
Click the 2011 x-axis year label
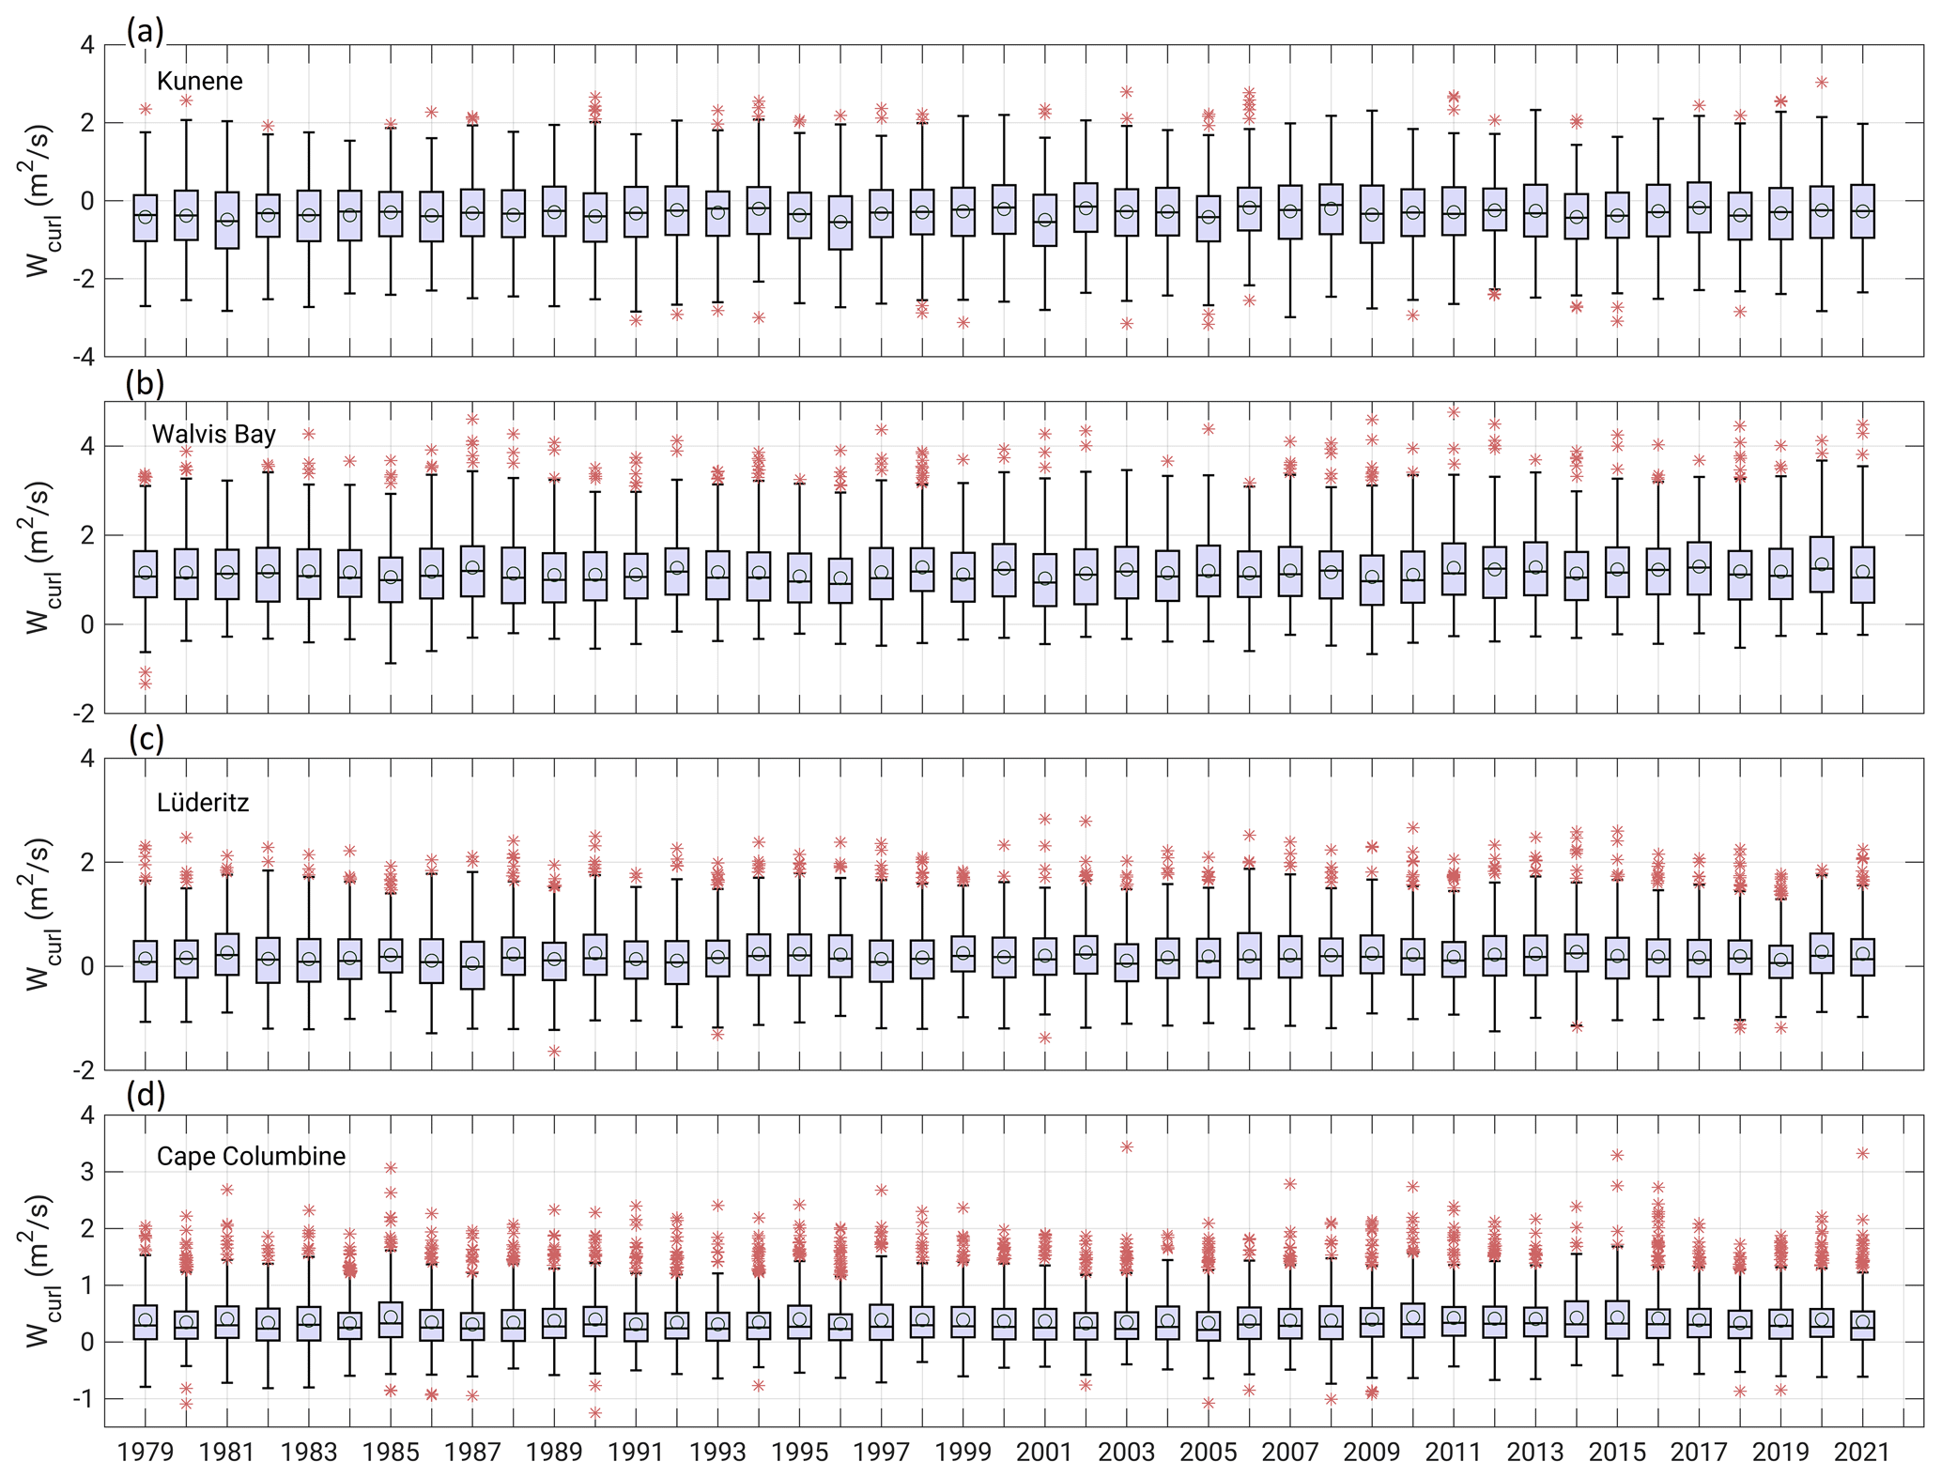(1454, 1453)
